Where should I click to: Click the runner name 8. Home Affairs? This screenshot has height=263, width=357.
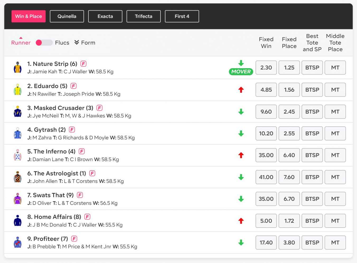[x=54, y=217]
